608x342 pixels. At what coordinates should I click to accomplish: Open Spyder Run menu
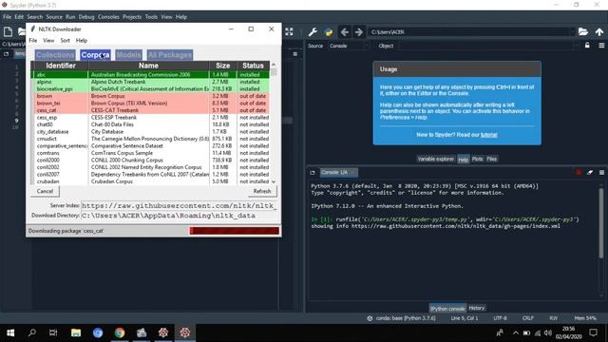pyautogui.click(x=70, y=17)
